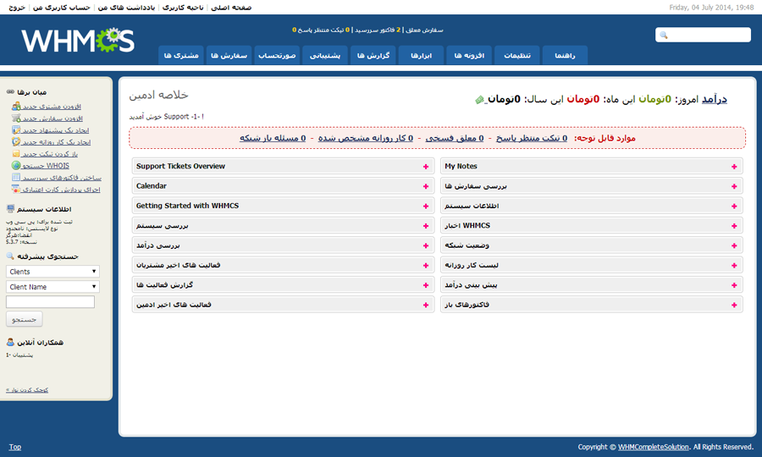Open the Client Name field dropdown

[52, 287]
